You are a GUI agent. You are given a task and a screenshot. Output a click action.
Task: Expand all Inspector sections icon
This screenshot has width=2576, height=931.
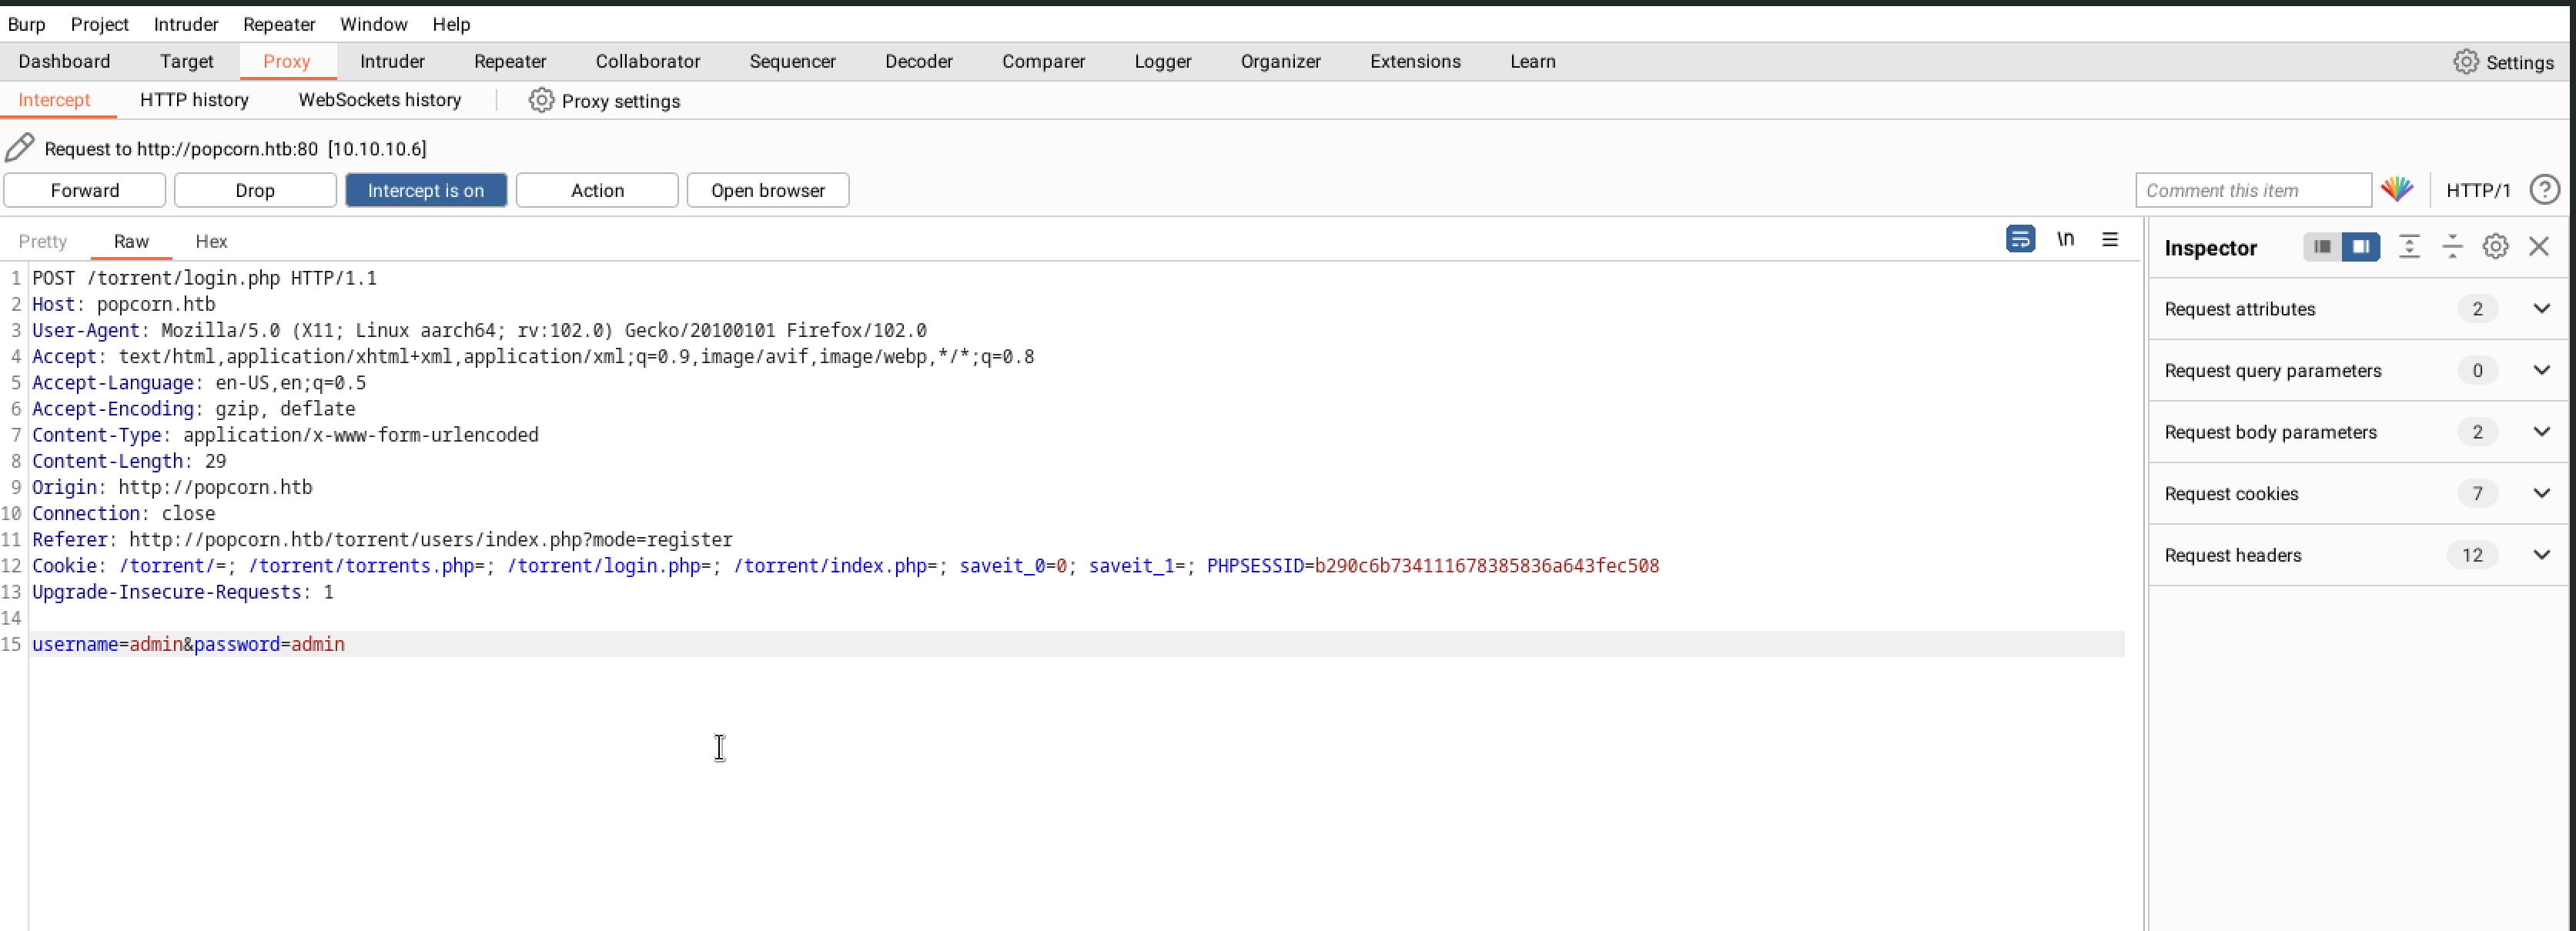point(2409,247)
